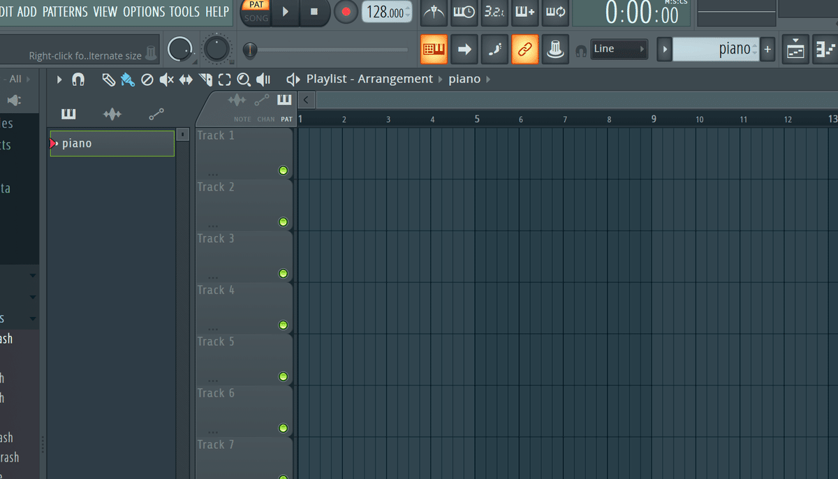The image size is (838, 479).
Task: Switch to SONG mode
Action: coord(256,17)
